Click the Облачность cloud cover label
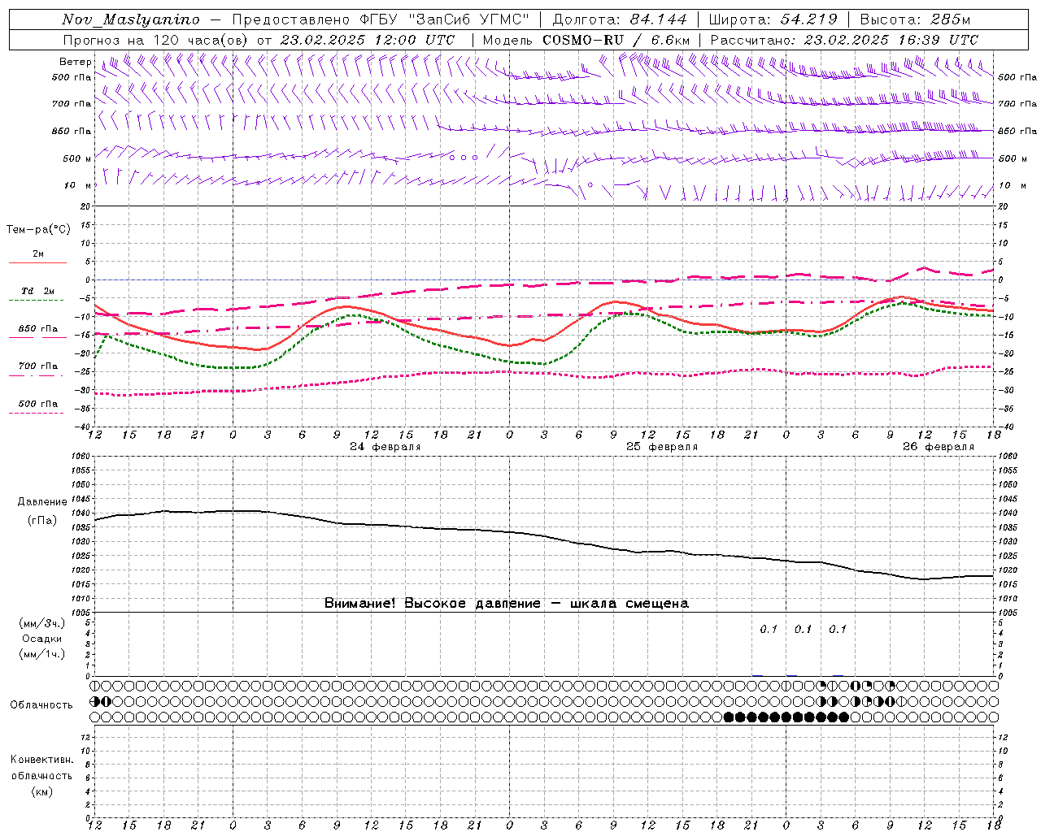Screen dimensions: 1041x832 pos(41,705)
